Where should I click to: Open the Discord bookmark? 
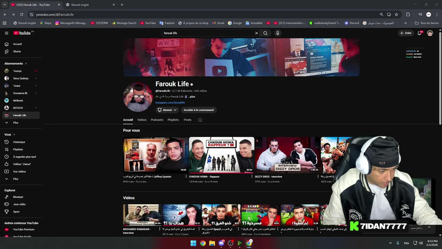tap(352, 23)
